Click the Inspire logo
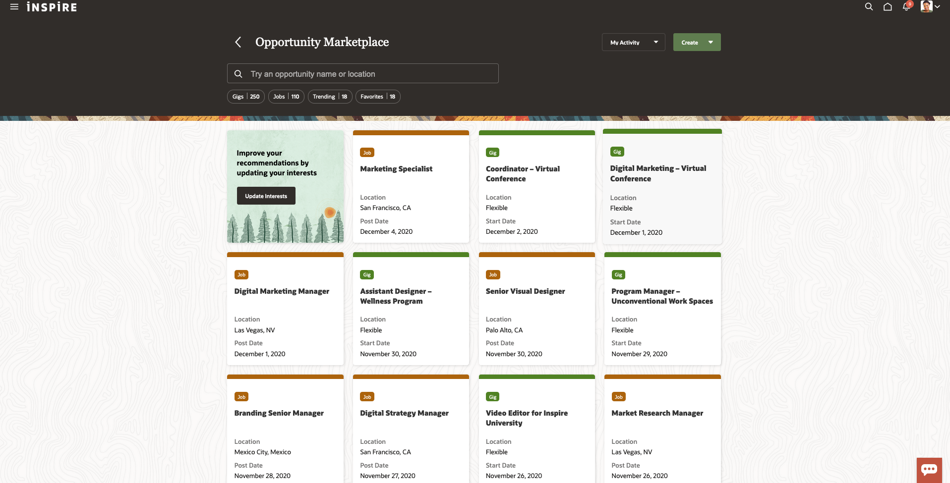 click(x=52, y=7)
